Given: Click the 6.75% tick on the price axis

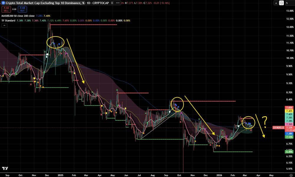Looking at the screenshot, I should 290,144.
